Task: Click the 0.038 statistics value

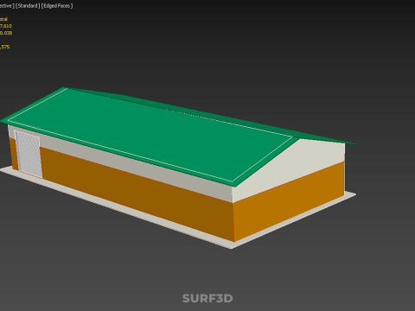Action: (6, 33)
